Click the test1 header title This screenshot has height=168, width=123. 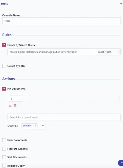pos(4,4)
